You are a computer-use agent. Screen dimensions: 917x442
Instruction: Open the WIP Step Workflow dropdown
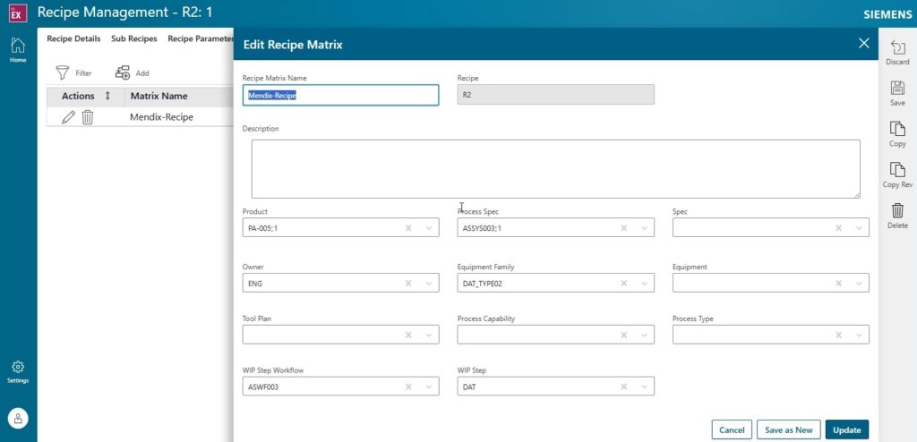[x=429, y=387]
